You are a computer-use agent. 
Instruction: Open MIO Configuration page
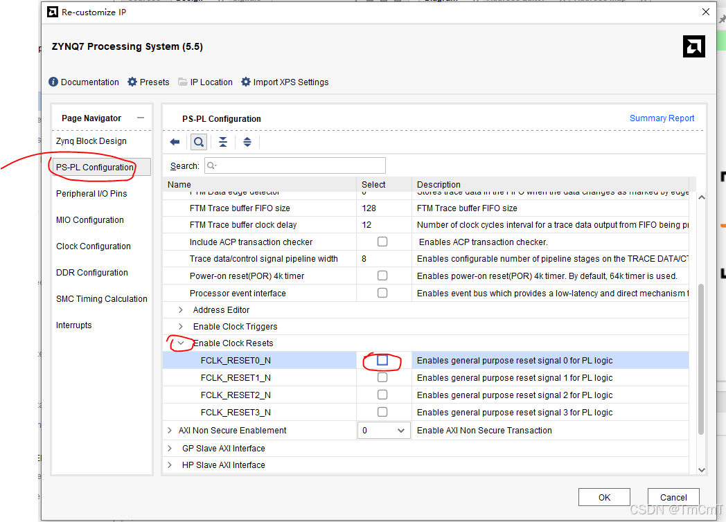click(x=90, y=220)
